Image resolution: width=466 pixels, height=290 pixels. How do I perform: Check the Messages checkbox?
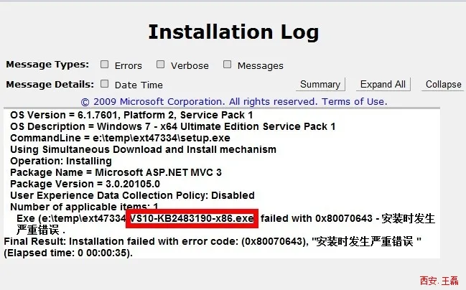click(227, 65)
